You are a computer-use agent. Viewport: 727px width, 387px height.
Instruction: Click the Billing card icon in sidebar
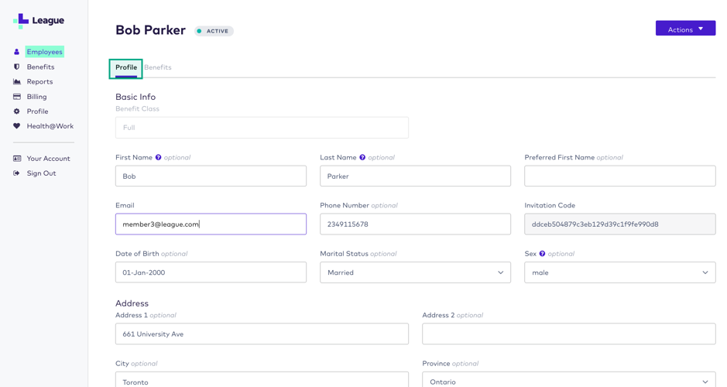[17, 97]
